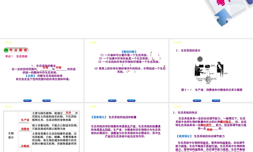The image size is (253, 152).
Task: Click the caption 图3-1 生产者、消费者和分解者的关系示意图
Action: coord(212,90)
